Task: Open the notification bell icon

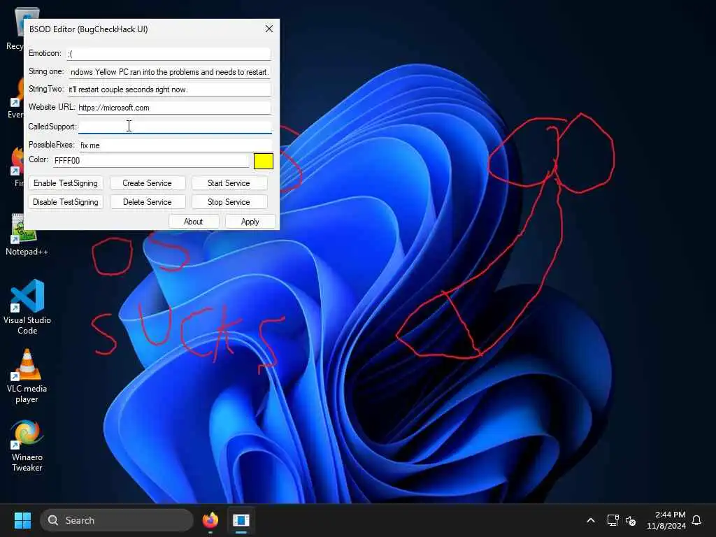Action: click(696, 520)
